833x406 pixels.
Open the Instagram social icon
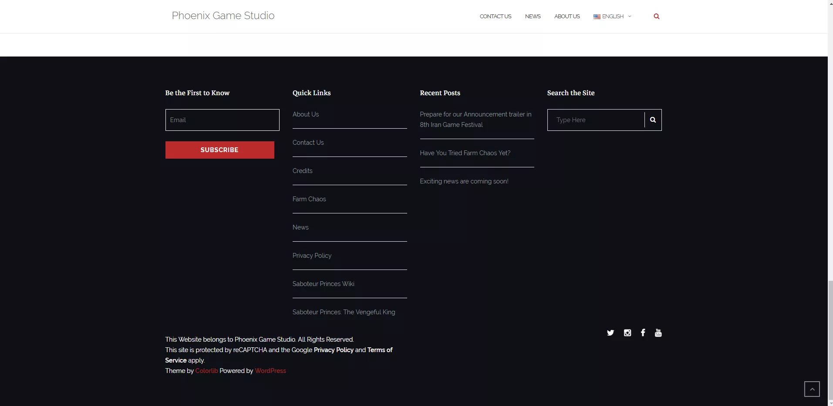point(627,333)
